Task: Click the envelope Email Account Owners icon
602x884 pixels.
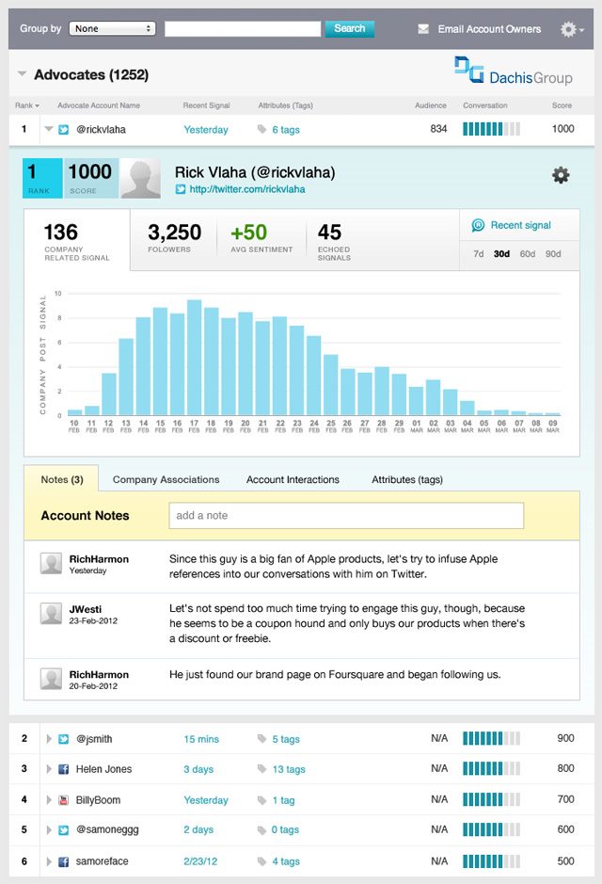Action: tap(423, 29)
